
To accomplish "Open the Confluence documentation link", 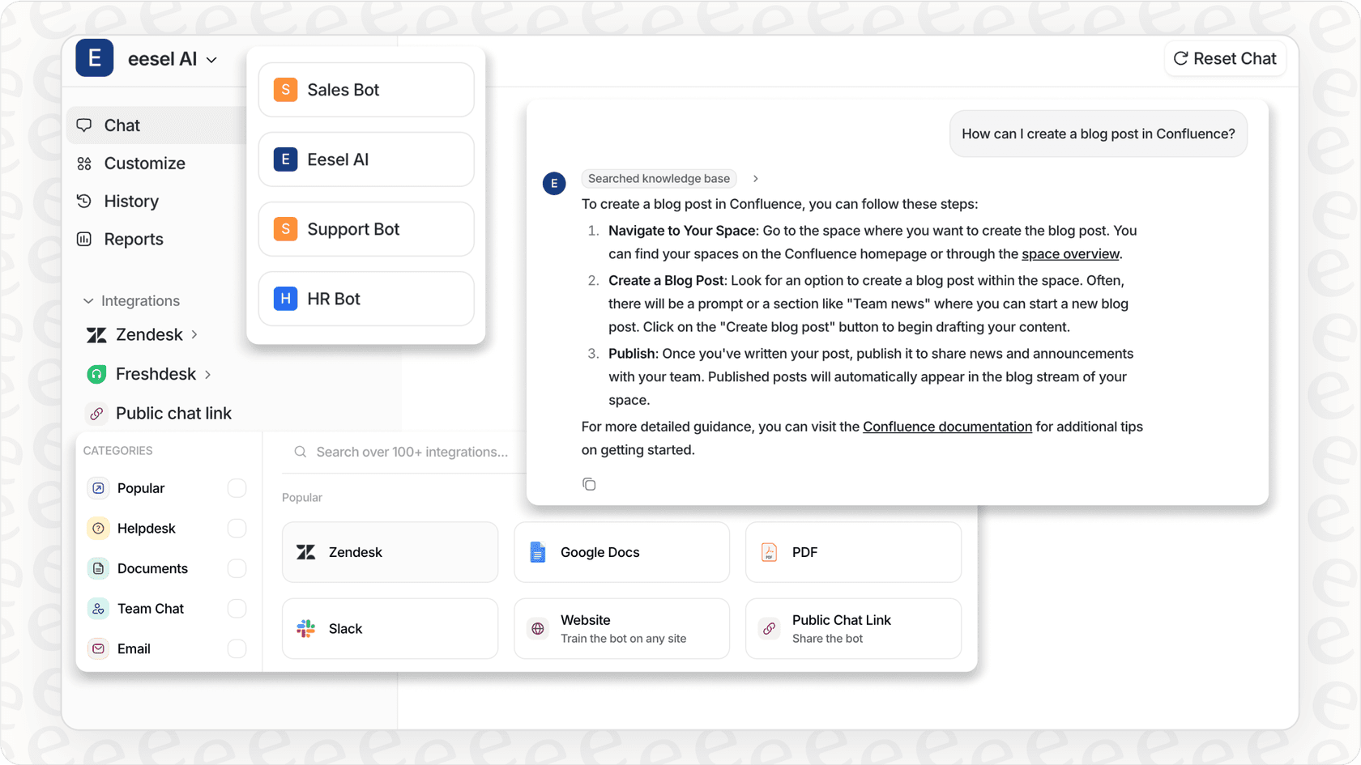I will [947, 427].
